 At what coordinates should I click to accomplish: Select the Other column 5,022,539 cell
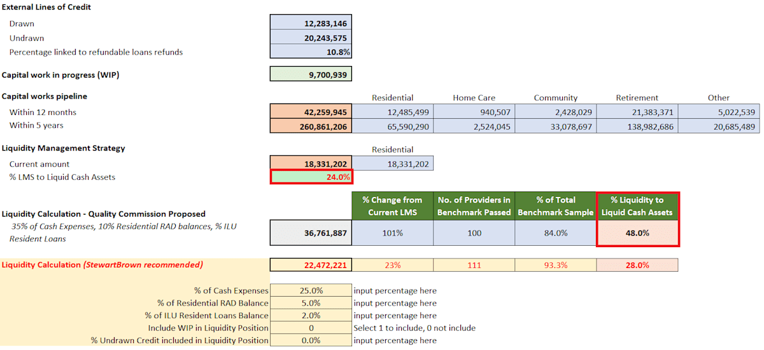(x=718, y=112)
